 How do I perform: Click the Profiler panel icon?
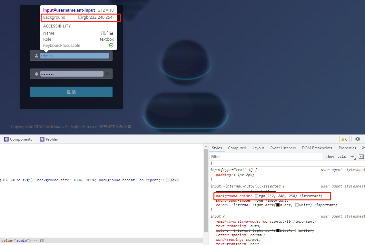42,139
